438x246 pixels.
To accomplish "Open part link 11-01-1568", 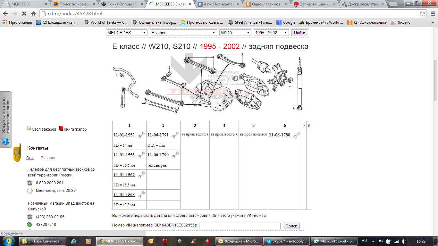I will [x=124, y=195].
